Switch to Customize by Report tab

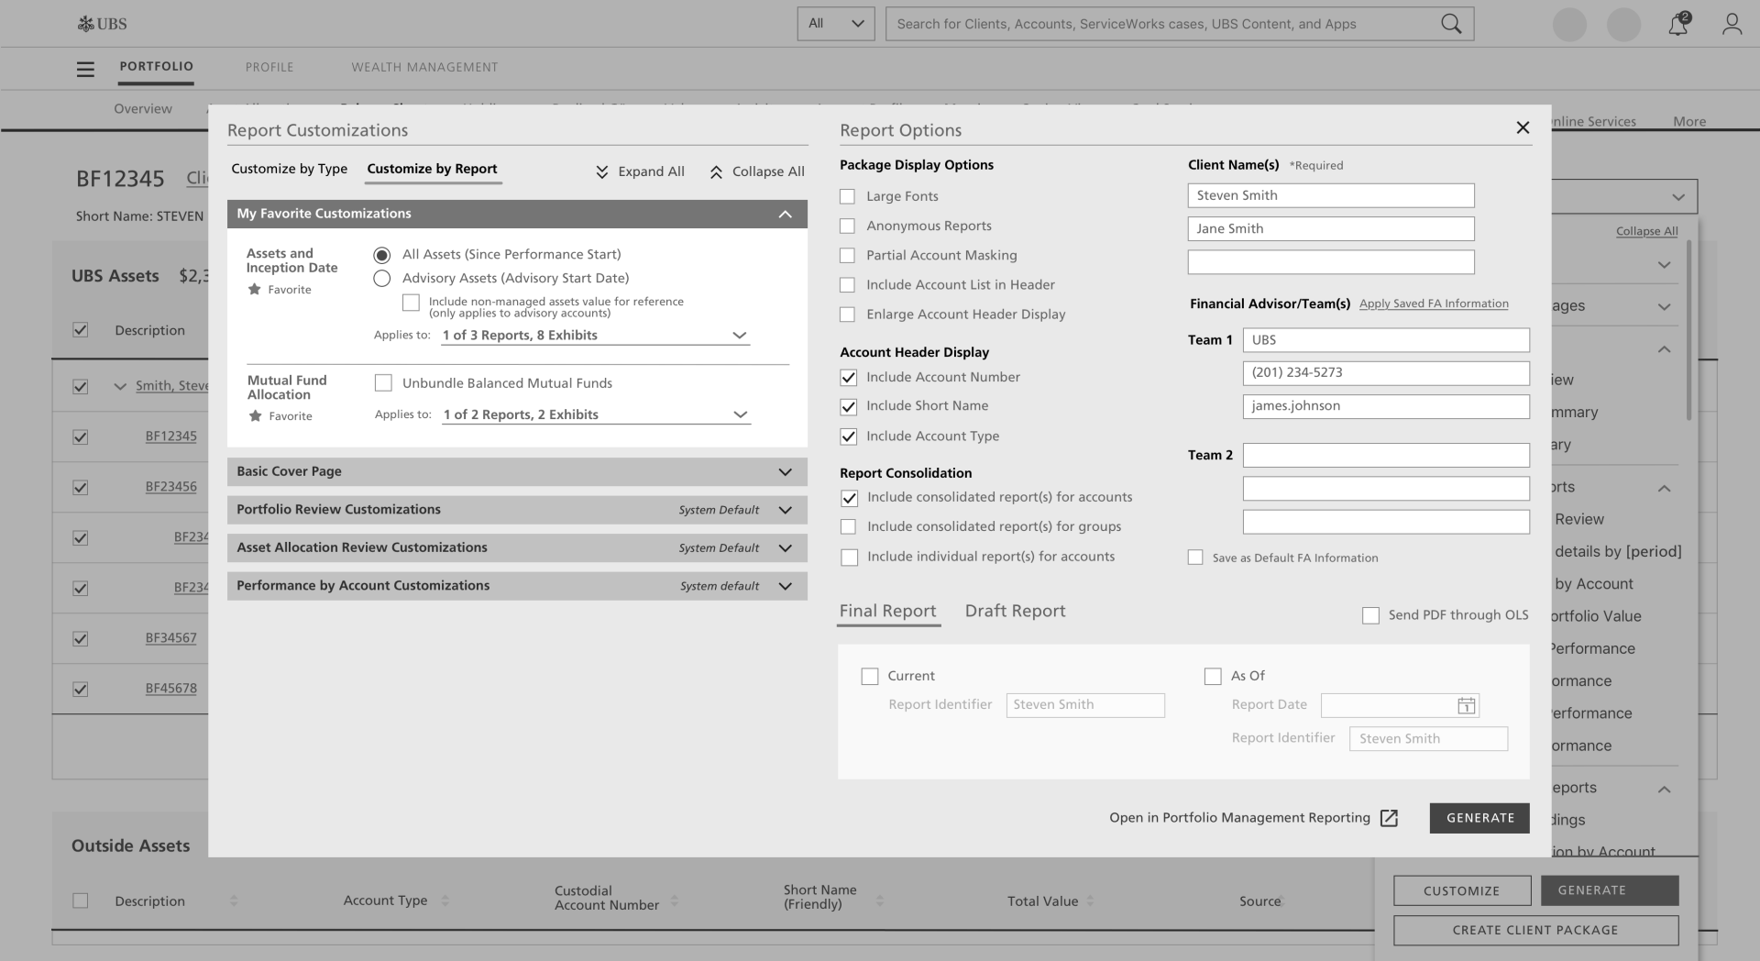coord(432,169)
